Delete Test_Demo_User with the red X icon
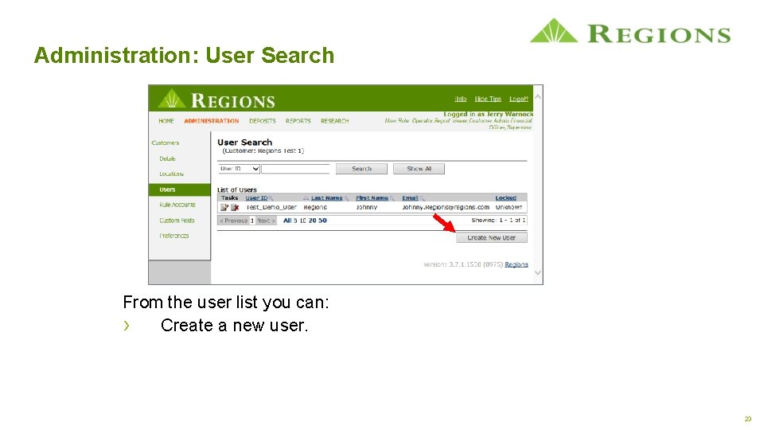 [x=235, y=207]
